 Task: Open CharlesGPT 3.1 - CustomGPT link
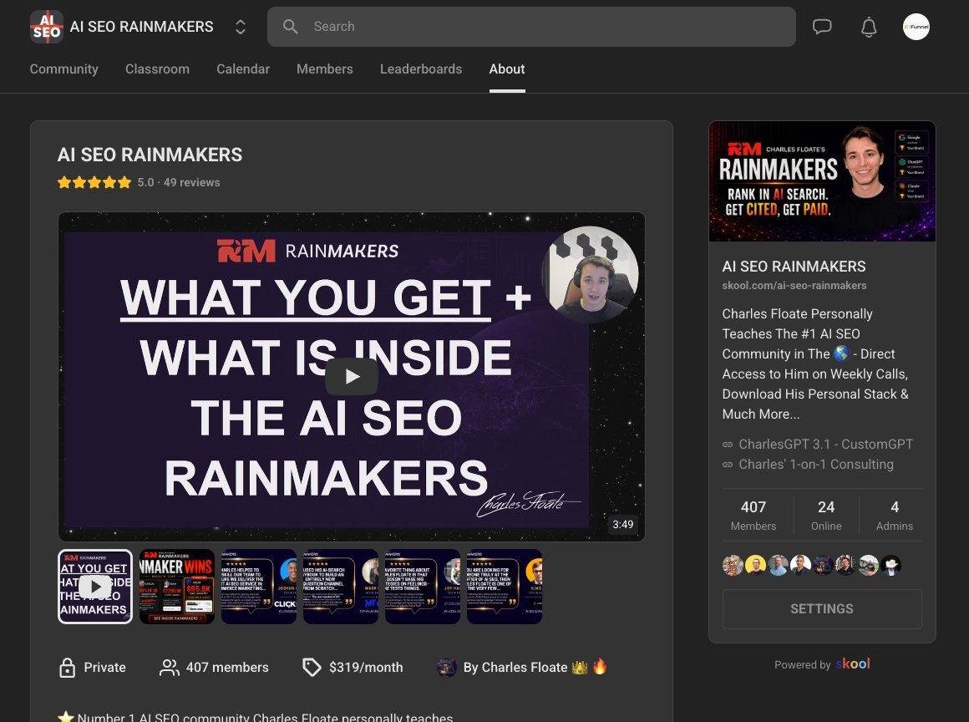pyautogui.click(x=825, y=444)
